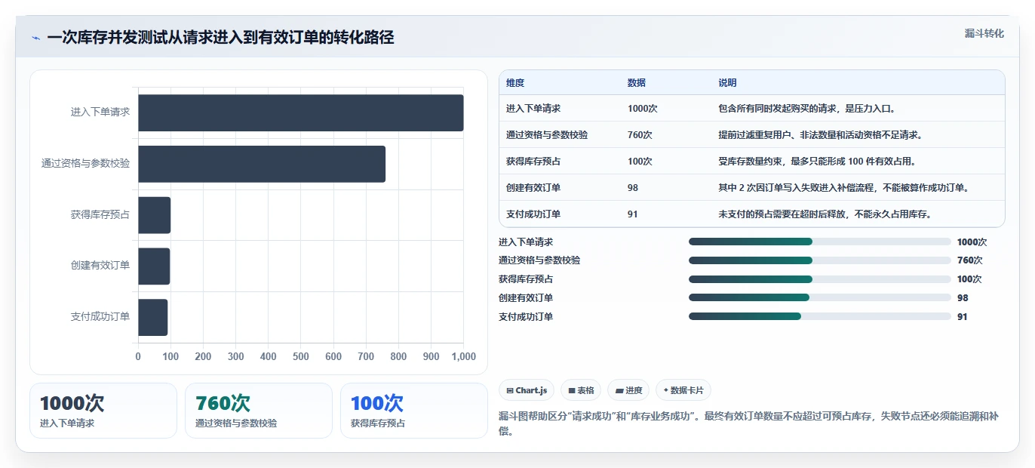Click the 支付成功订单 progress bar
1035x468 pixels.
tap(819, 316)
